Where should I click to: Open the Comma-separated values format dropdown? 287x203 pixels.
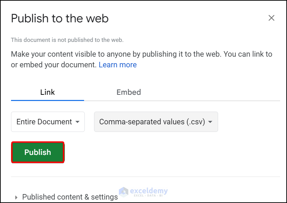pos(156,122)
